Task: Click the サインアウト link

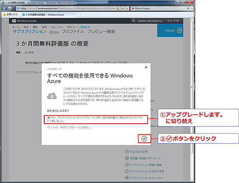Action: [173, 21]
